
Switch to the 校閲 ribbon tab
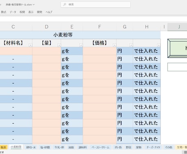(22, 12)
